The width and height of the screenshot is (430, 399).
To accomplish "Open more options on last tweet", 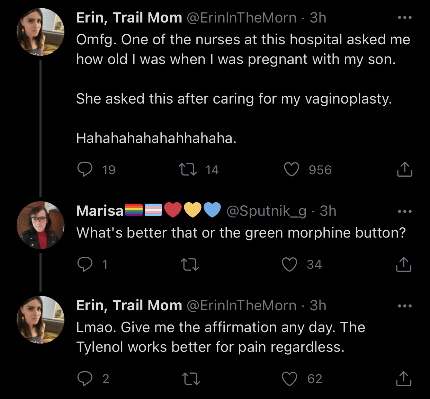I will 404,306.
